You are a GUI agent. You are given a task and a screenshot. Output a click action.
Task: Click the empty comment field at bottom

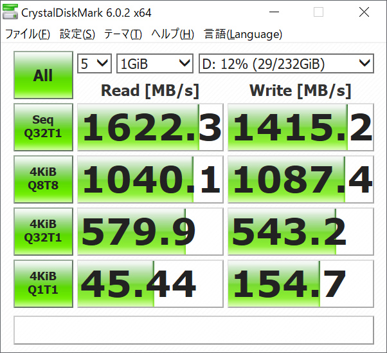194,330
